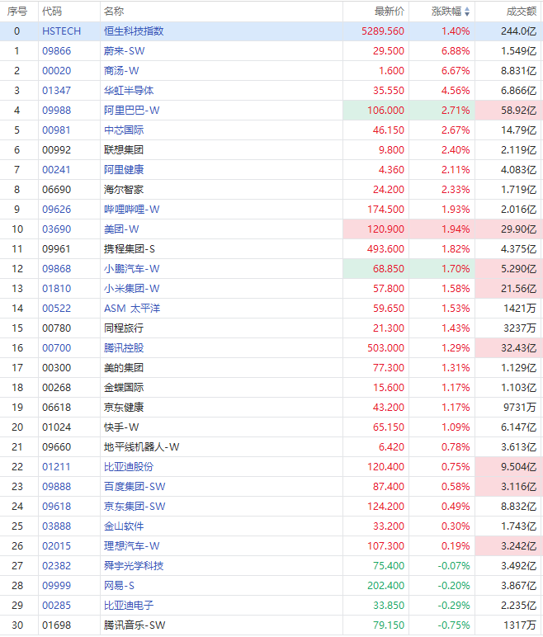Select 网易-S stock name
This screenshot has height=637, width=543.
120,586
